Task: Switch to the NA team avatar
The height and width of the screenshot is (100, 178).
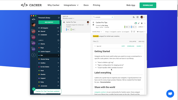Action: click(x=33, y=49)
